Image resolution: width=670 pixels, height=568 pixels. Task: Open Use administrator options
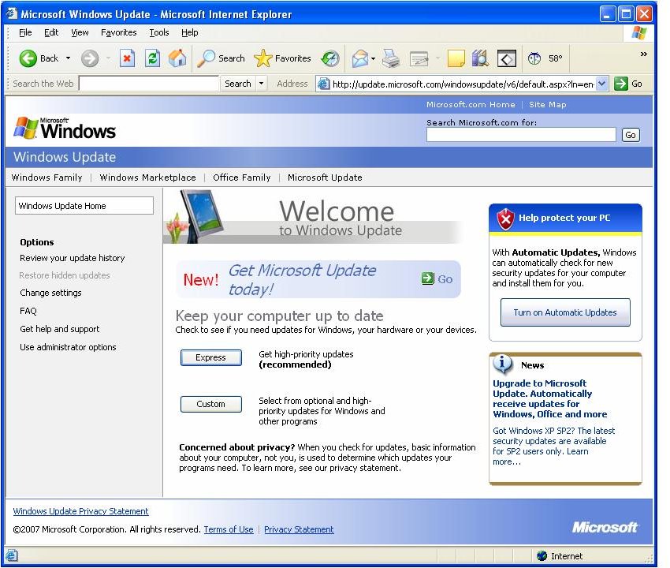[68, 347]
